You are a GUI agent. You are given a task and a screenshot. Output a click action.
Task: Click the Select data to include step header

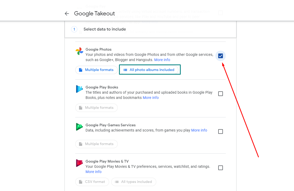[105, 29]
